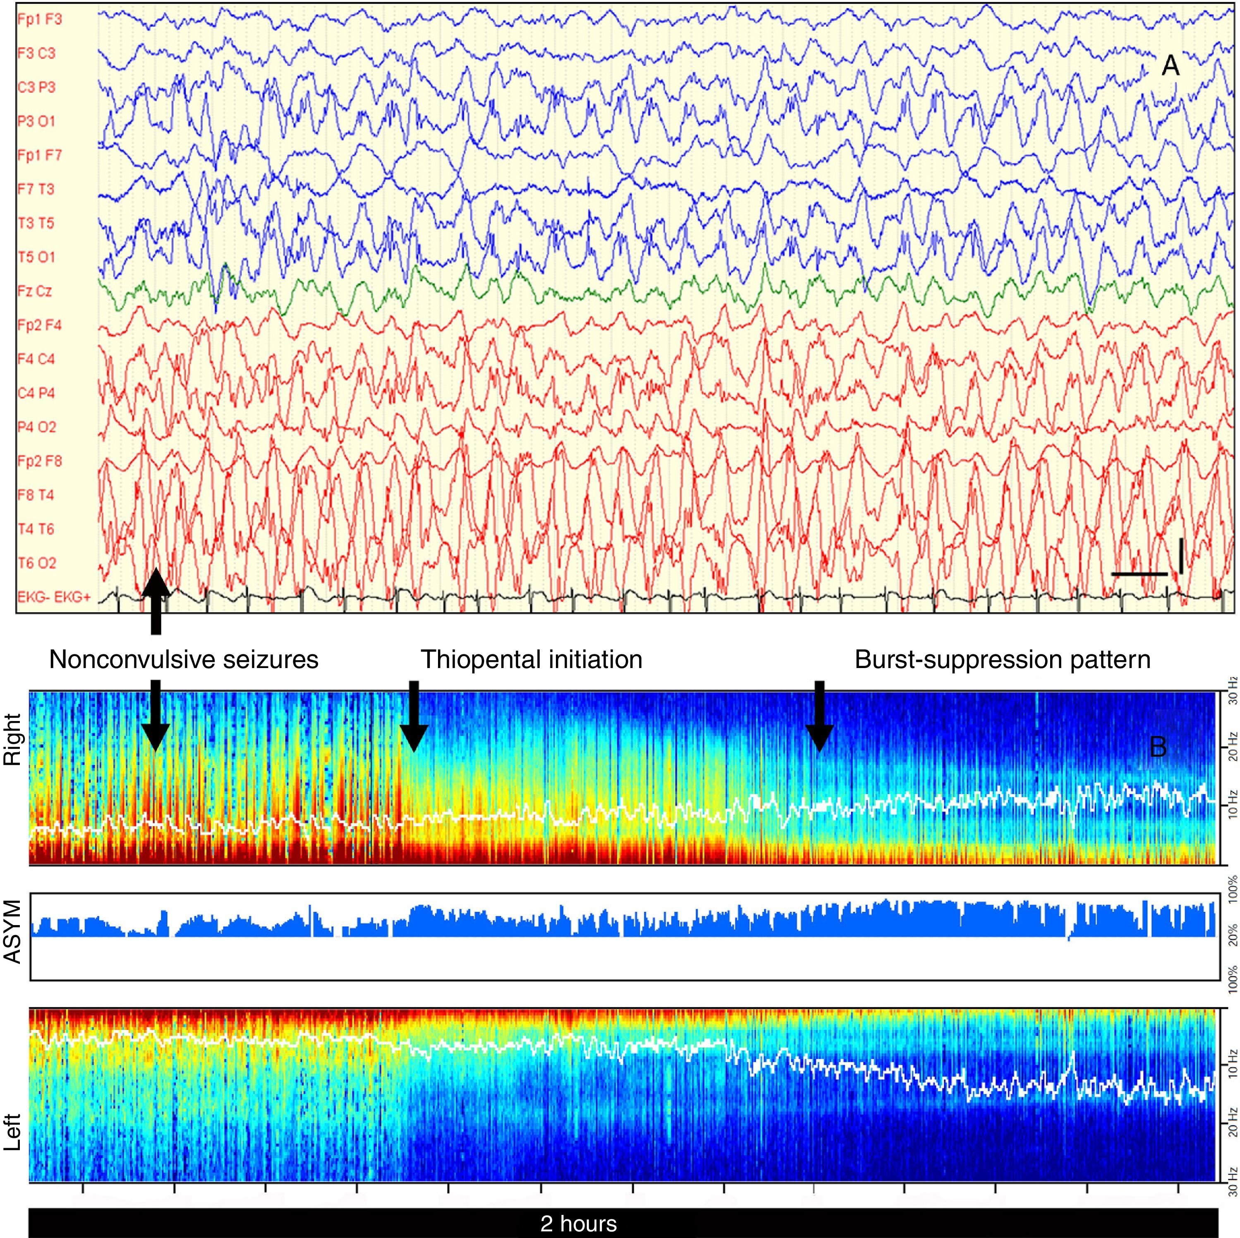The image size is (1240, 1238).
Task: Click the Burst-suppression pattern annotation text
Action: [1002, 660]
